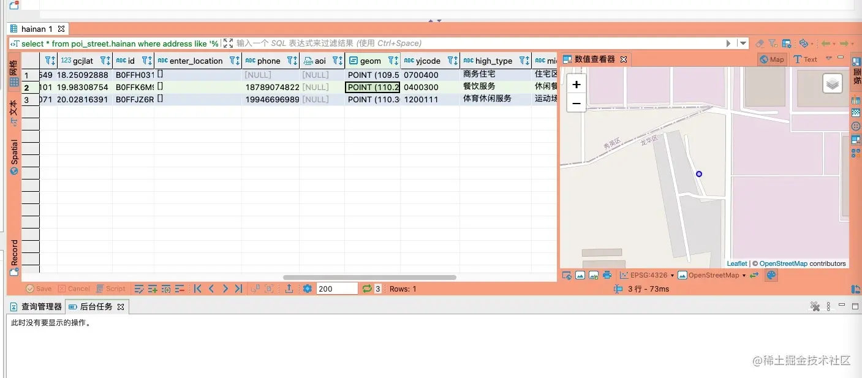This screenshot has height=378, width=862.
Task: Switch to the 后台任务 background tasks tab
Action: click(x=96, y=306)
